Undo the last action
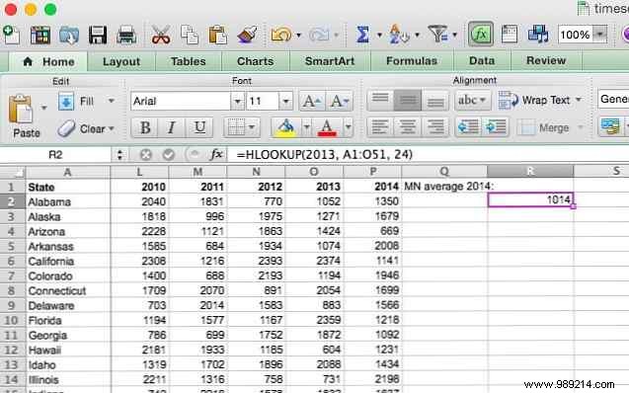 coord(281,35)
